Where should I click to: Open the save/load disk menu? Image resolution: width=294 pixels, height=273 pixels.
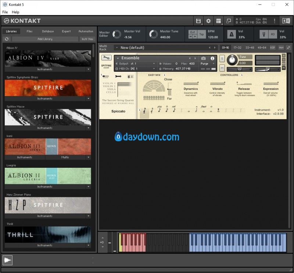tap(198, 21)
